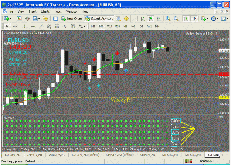Switch to the M15 timeframe
This screenshot has height=165, width=231.
tap(109, 26)
